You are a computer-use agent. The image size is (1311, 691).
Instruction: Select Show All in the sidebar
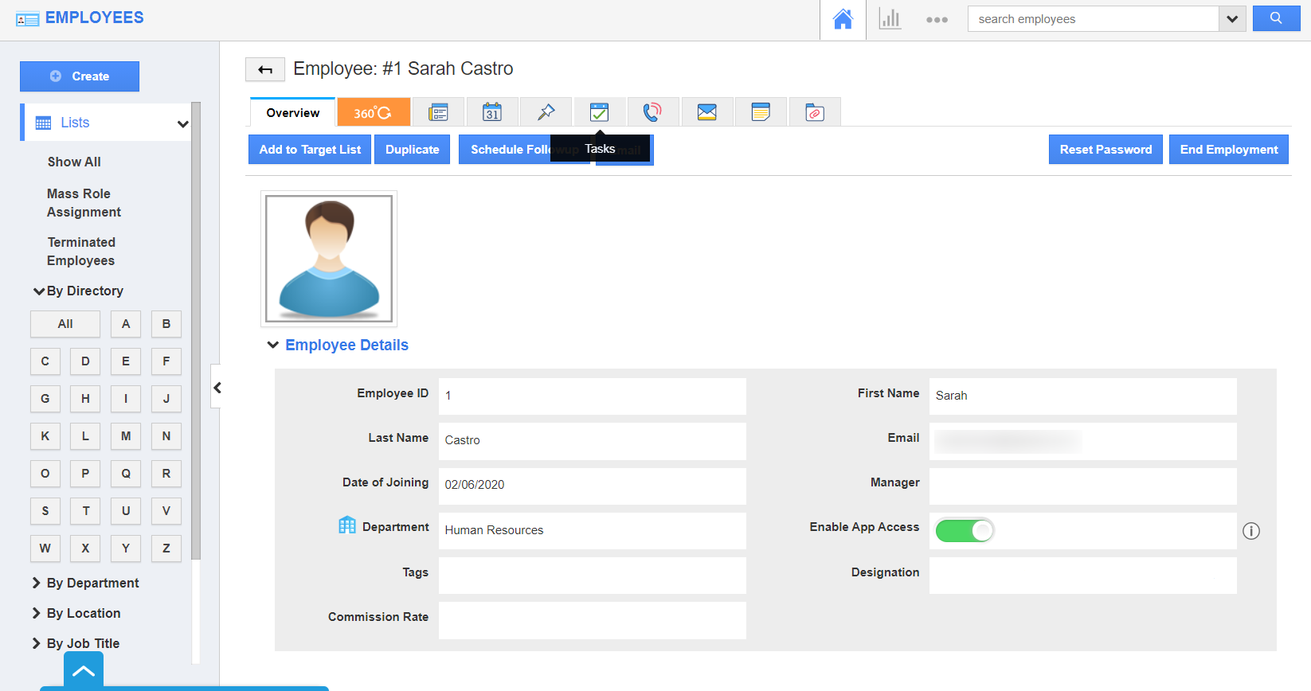74,162
